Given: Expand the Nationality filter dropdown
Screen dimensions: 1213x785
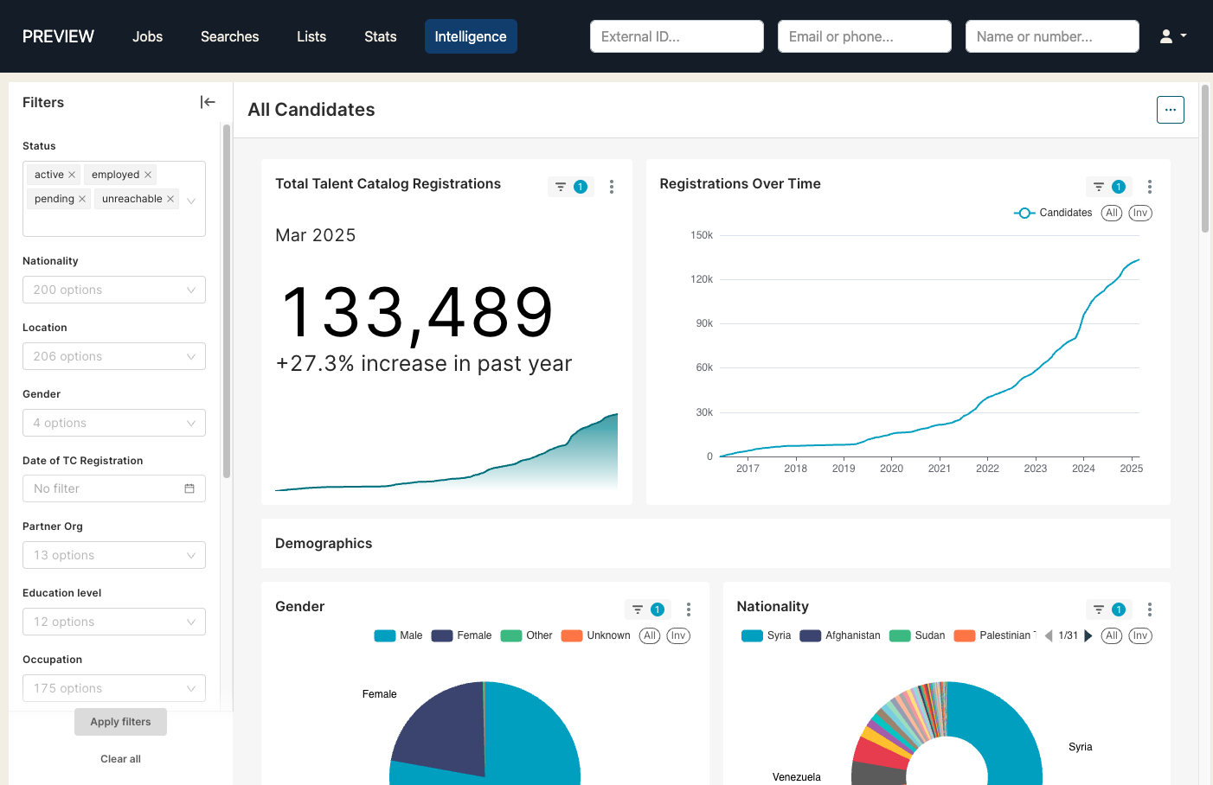Looking at the screenshot, I should click(114, 290).
